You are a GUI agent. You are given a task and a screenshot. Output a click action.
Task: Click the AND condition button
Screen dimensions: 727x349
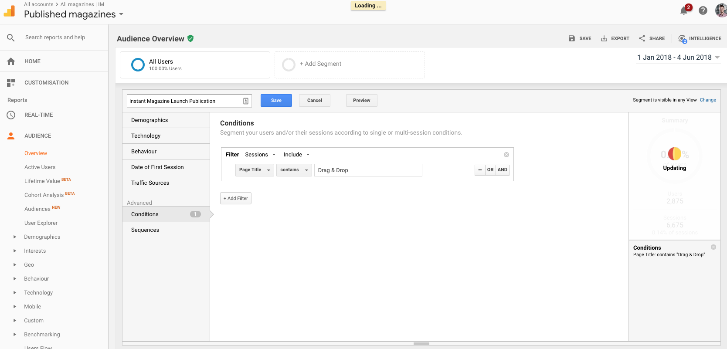(503, 170)
